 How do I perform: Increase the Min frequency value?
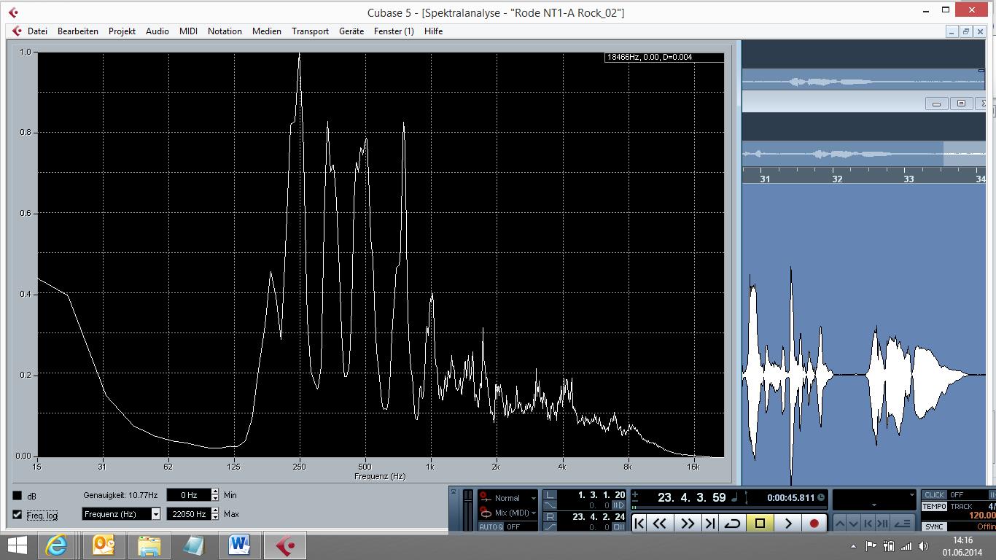pyautogui.click(x=215, y=492)
